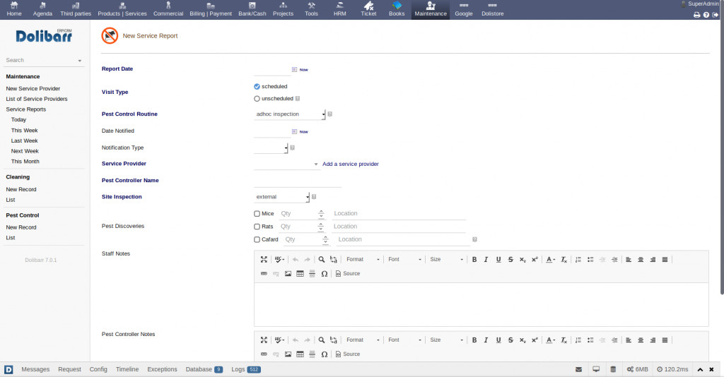Insert a table in Staff Notes editor
The image size is (724, 377).
click(300, 274)
